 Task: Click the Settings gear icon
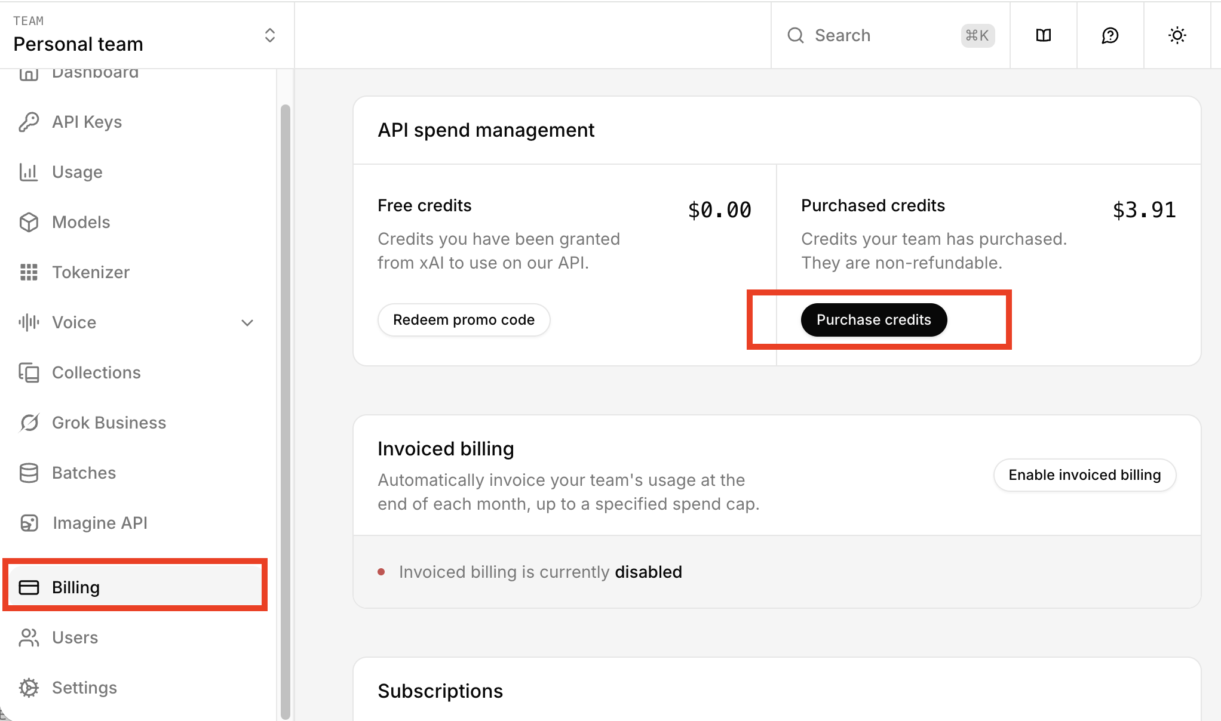tap(29, 688)
